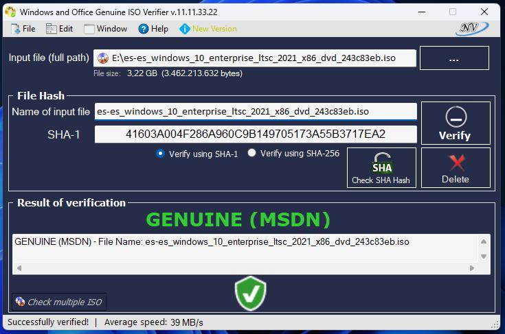505x334 pixels.
Task: Click the result box scroll down arrow
Action: pyautogui.click(x=484, y=257)
